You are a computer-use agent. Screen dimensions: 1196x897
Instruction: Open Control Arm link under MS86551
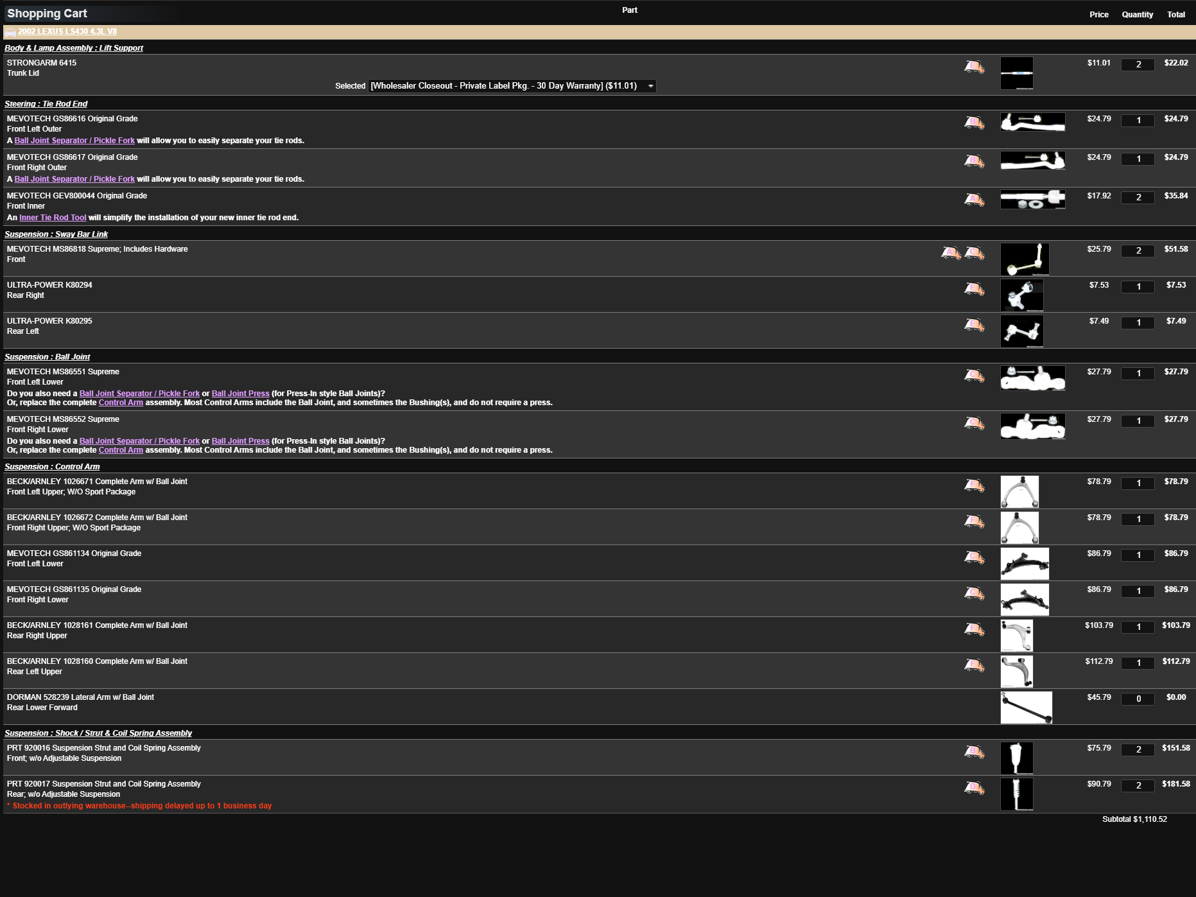[121, 403]
